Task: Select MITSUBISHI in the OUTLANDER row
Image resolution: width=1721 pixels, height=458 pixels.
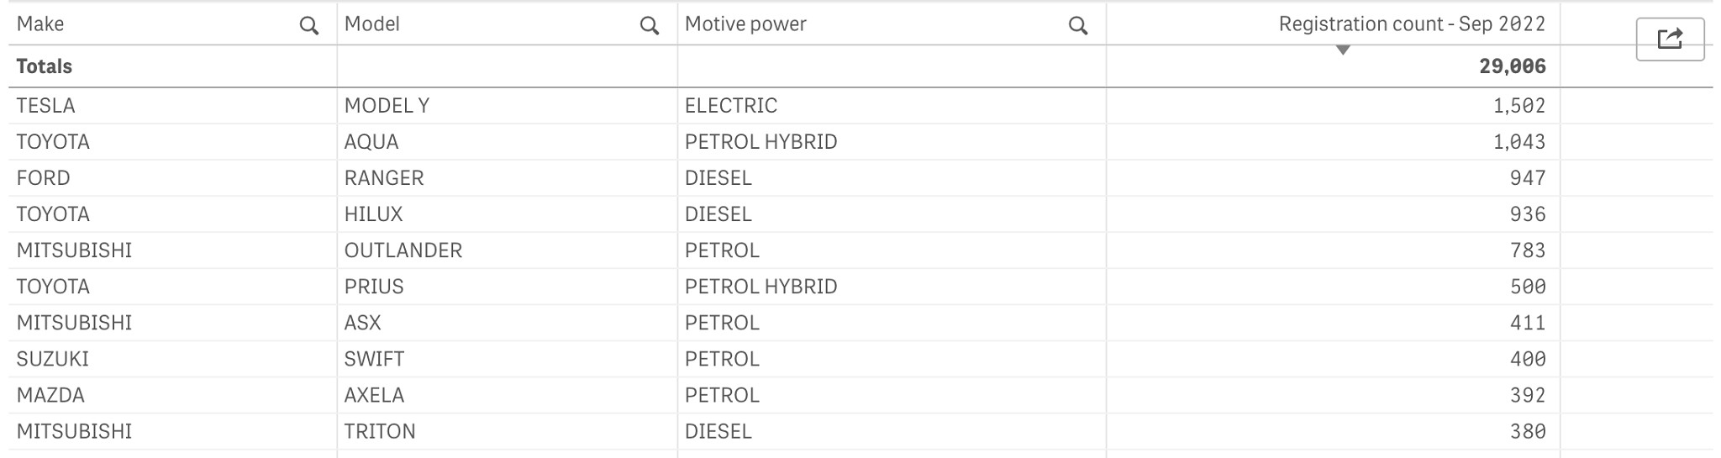Action: (75, 250)
